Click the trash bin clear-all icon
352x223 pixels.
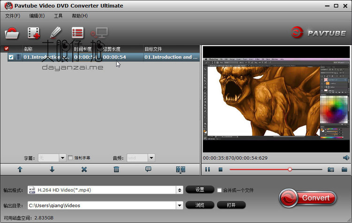(x=116, y=170)
